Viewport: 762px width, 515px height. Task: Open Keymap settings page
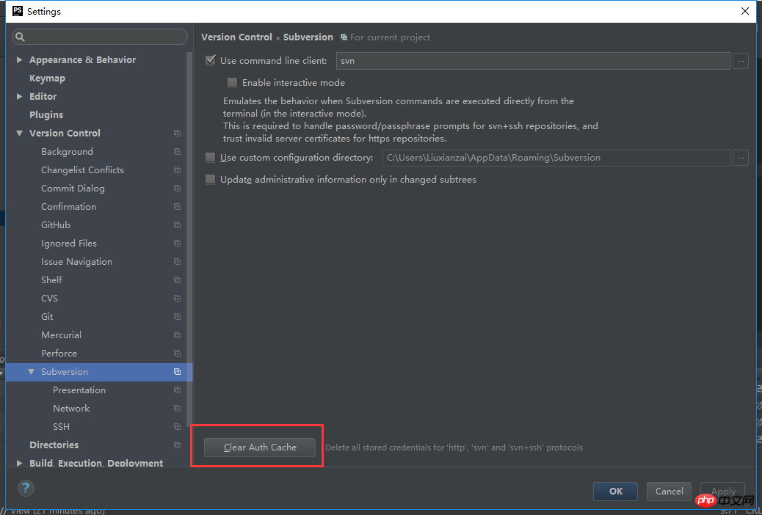47,78
